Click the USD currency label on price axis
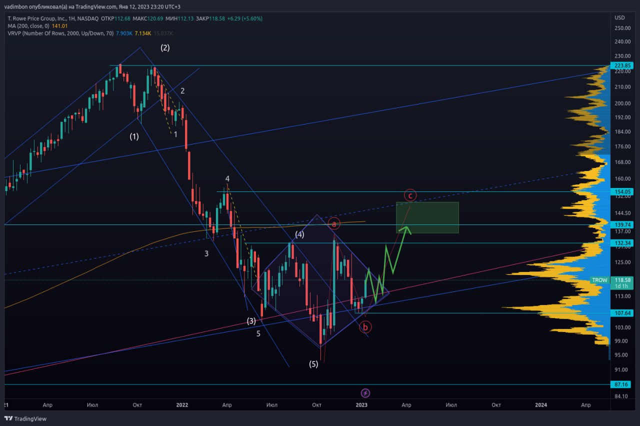 pyautogui.click(x=620, y=17)
